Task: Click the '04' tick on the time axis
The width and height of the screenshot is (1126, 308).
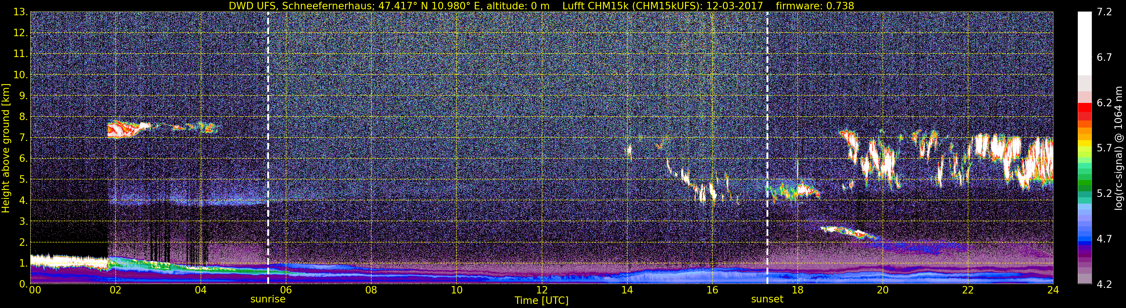Action: tap(200, 290)
